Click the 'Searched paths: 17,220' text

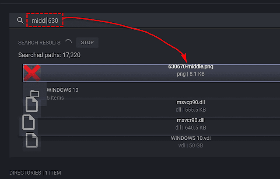tap(49, 55)
